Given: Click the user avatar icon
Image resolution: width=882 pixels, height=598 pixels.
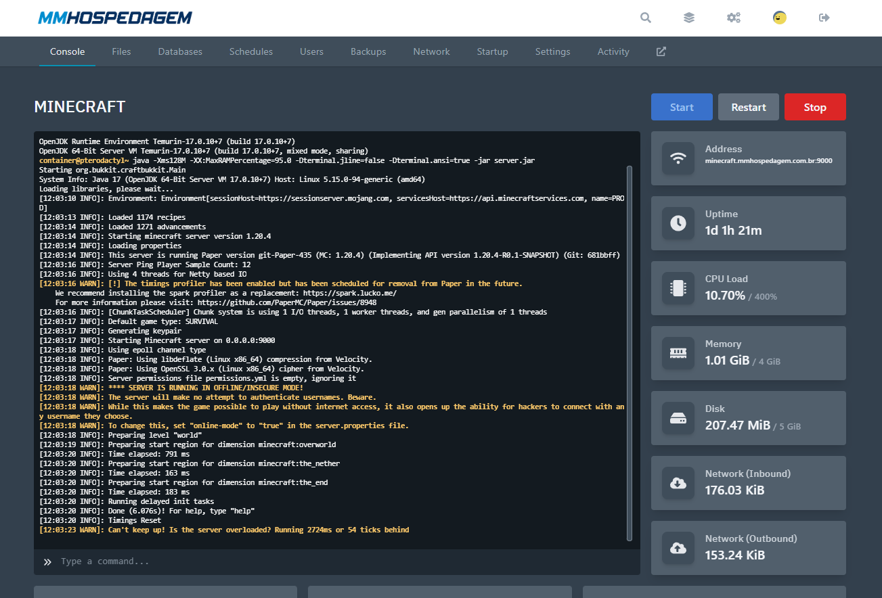Looking at the screenshot, I should tap(780, 18).
